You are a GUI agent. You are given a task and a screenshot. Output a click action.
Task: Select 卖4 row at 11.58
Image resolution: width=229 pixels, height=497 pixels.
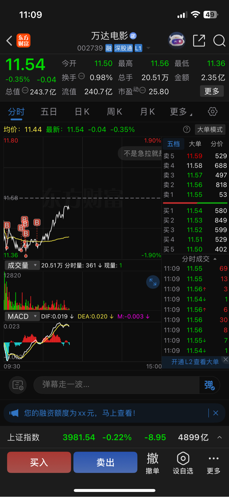pos(195,166)
